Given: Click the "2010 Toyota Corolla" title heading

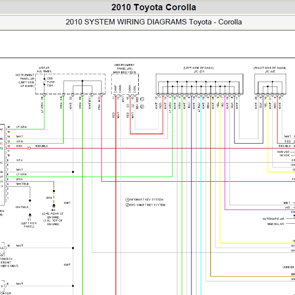Looking at the screenshot, I should (153, 7).
